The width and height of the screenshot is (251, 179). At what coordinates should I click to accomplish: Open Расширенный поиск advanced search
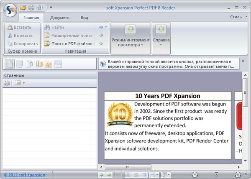[x=69, y=36]
